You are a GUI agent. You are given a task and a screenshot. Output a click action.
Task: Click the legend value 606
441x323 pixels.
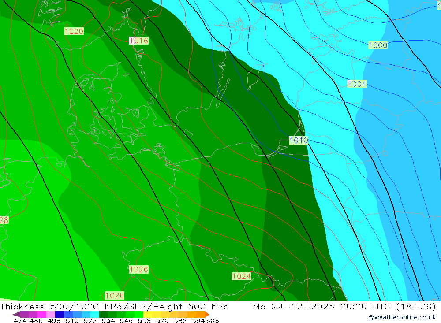point(213,320)
